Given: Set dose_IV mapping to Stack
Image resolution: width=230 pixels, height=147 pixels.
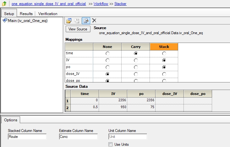Looking at the screenshot, I should pos(164,74).
